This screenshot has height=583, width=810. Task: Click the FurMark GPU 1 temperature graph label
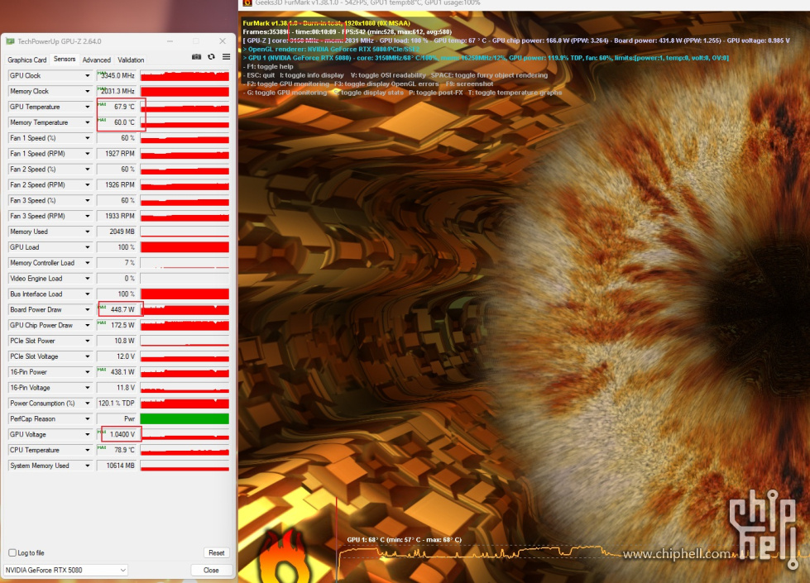click(x=404, y=540)
